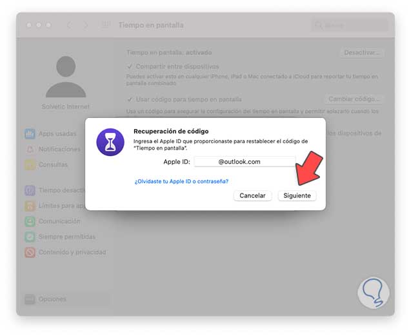
Task: Click the Cambiar código button
Action: (x=354, y=99)
